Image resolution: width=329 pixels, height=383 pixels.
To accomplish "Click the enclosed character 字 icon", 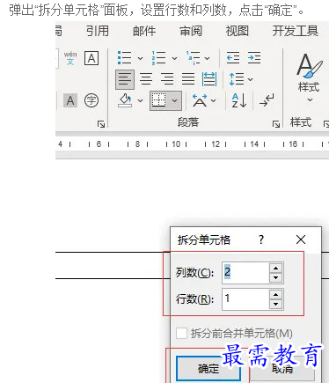I will click(x=91, y=100).
